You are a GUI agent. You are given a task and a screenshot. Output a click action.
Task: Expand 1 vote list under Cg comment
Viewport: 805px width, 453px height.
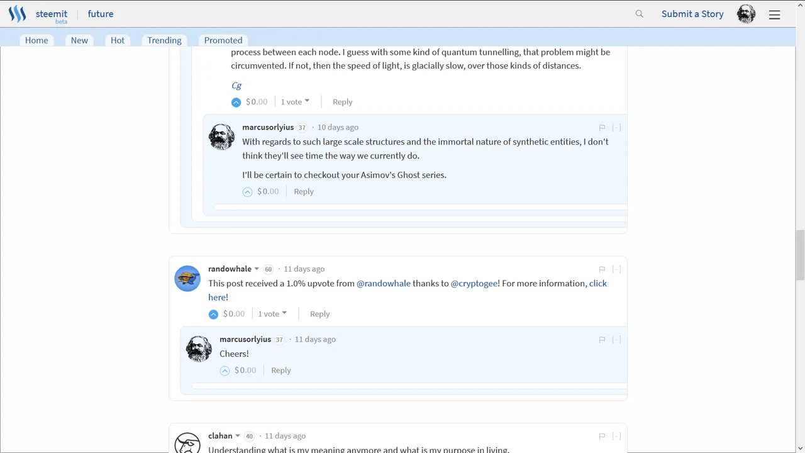pos(295,101)
